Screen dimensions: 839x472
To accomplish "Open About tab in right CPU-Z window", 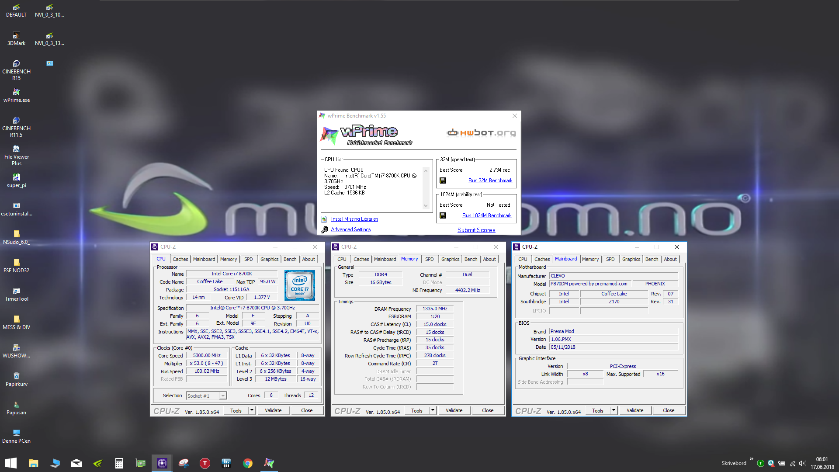I will coord(670,259).
